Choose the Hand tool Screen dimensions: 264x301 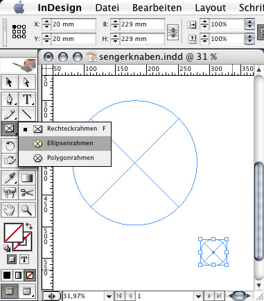coord(10,210)
